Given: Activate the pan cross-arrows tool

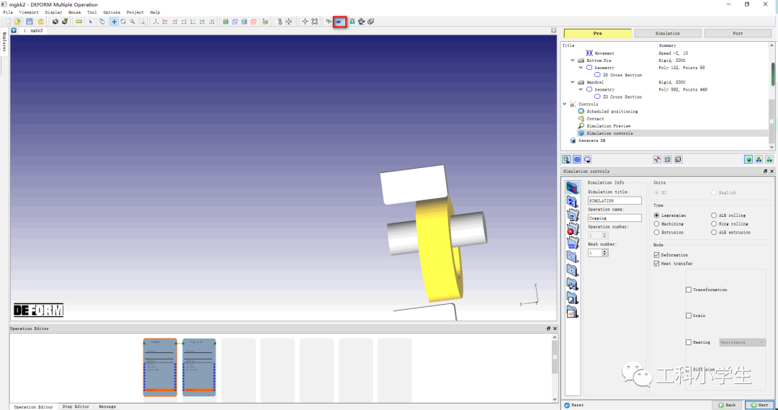Looking at the screenshot, I should (114, 22).
